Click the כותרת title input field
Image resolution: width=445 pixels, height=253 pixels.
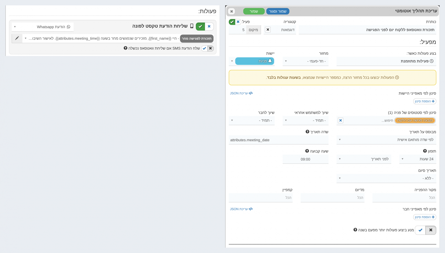(367, 30)
